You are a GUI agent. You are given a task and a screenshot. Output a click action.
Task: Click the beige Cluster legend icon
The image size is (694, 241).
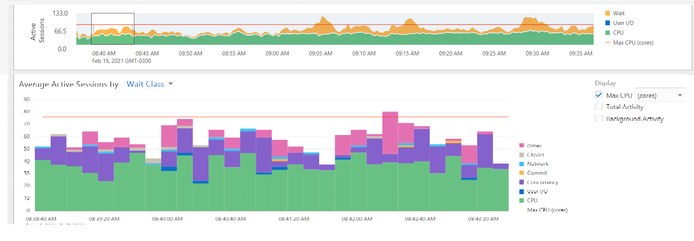coord(522,155)
